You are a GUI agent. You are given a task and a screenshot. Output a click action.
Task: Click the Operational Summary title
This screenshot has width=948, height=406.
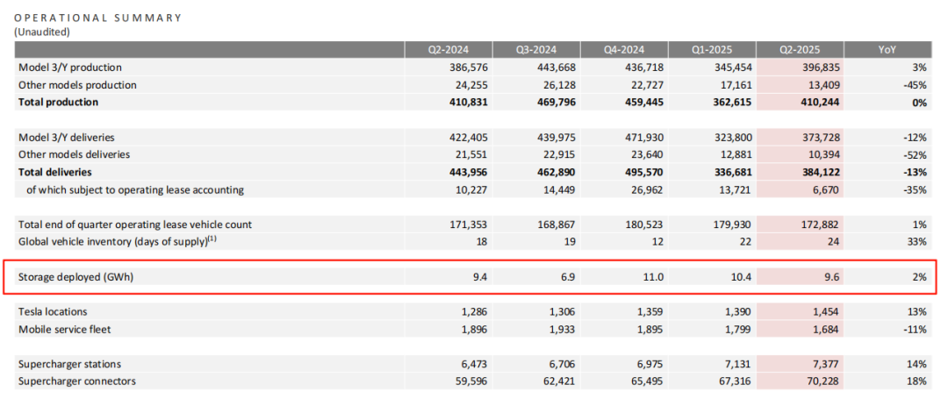click(x=97, y=18)
